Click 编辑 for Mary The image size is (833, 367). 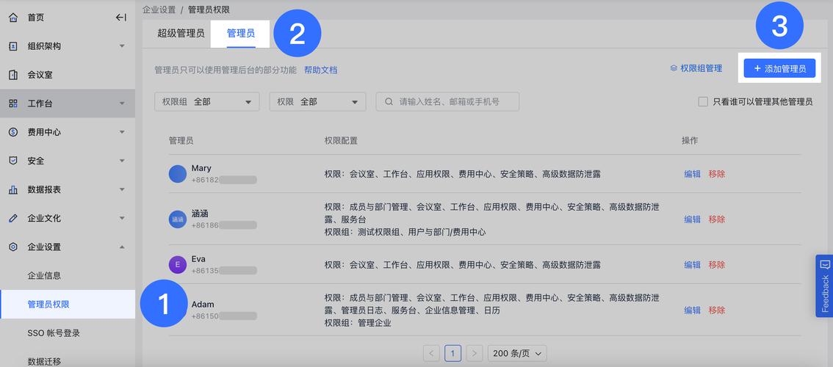692,174
